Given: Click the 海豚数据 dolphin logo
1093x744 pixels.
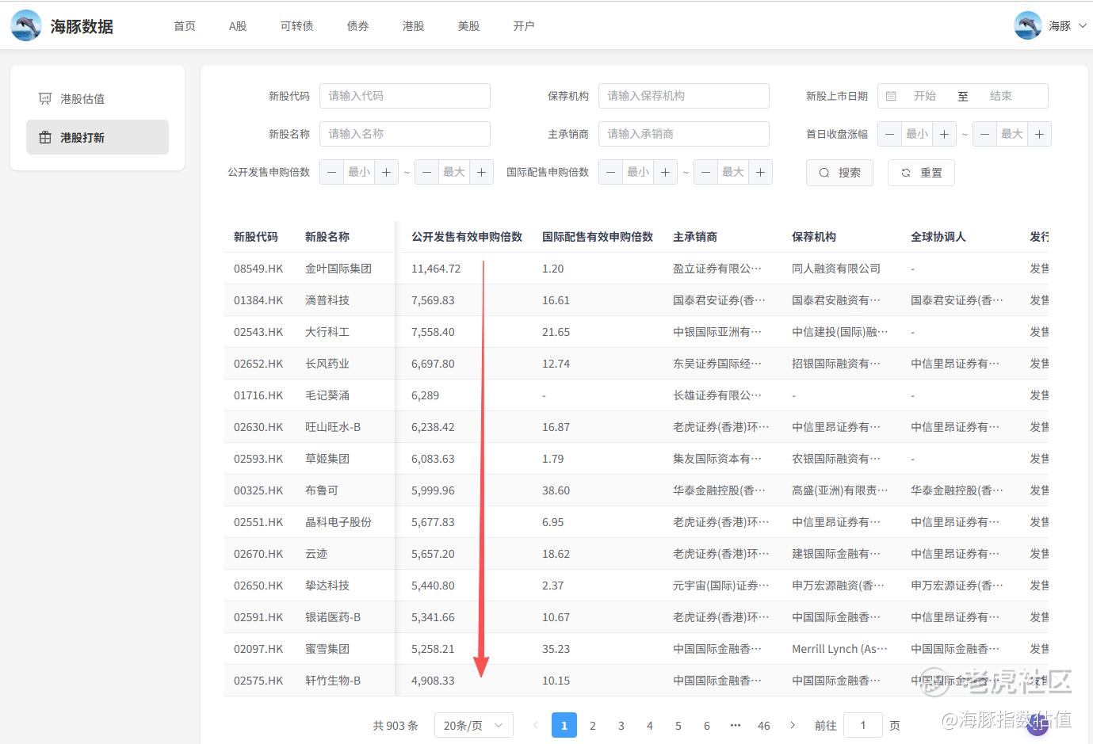Looking at the screenshot, I should click(x=26, y=25).
